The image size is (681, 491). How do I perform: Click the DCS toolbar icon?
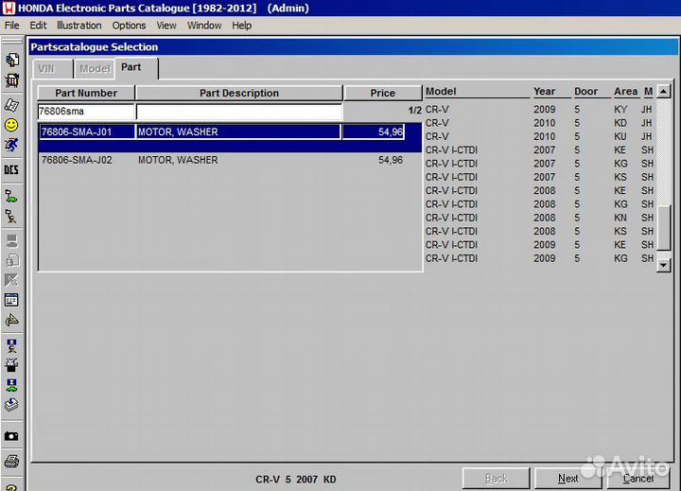click(x=11, y=170)
